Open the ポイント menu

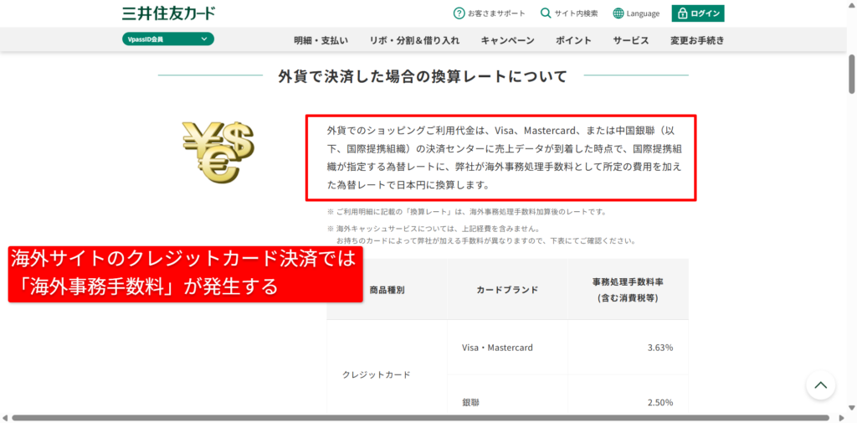click(573, 40)
